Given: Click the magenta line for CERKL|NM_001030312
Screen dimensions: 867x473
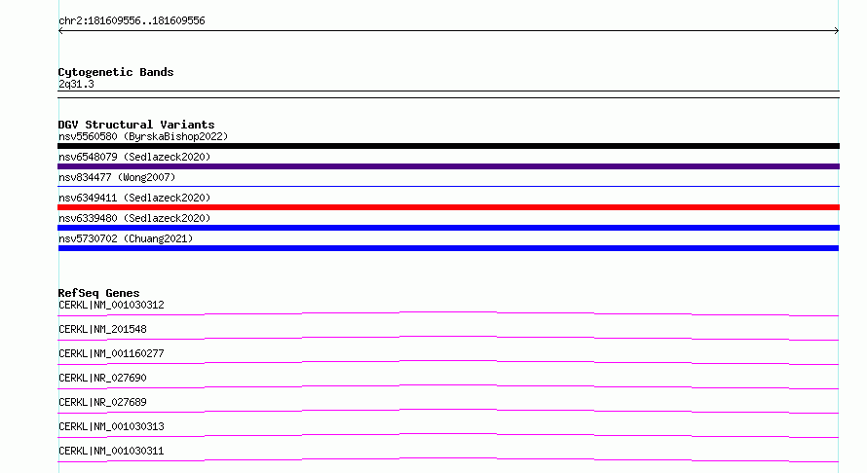Looking at the screenshot, I should [448, 313].
